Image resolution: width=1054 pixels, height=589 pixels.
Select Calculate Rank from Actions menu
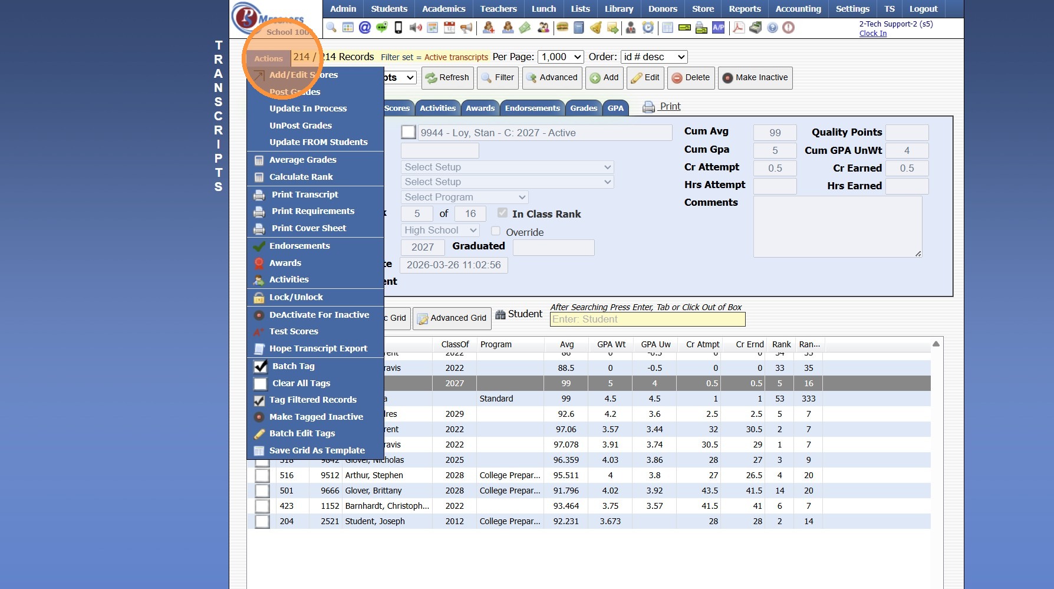pos(301,177)
